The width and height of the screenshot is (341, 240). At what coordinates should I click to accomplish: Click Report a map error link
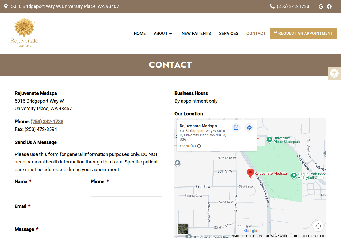314,236
